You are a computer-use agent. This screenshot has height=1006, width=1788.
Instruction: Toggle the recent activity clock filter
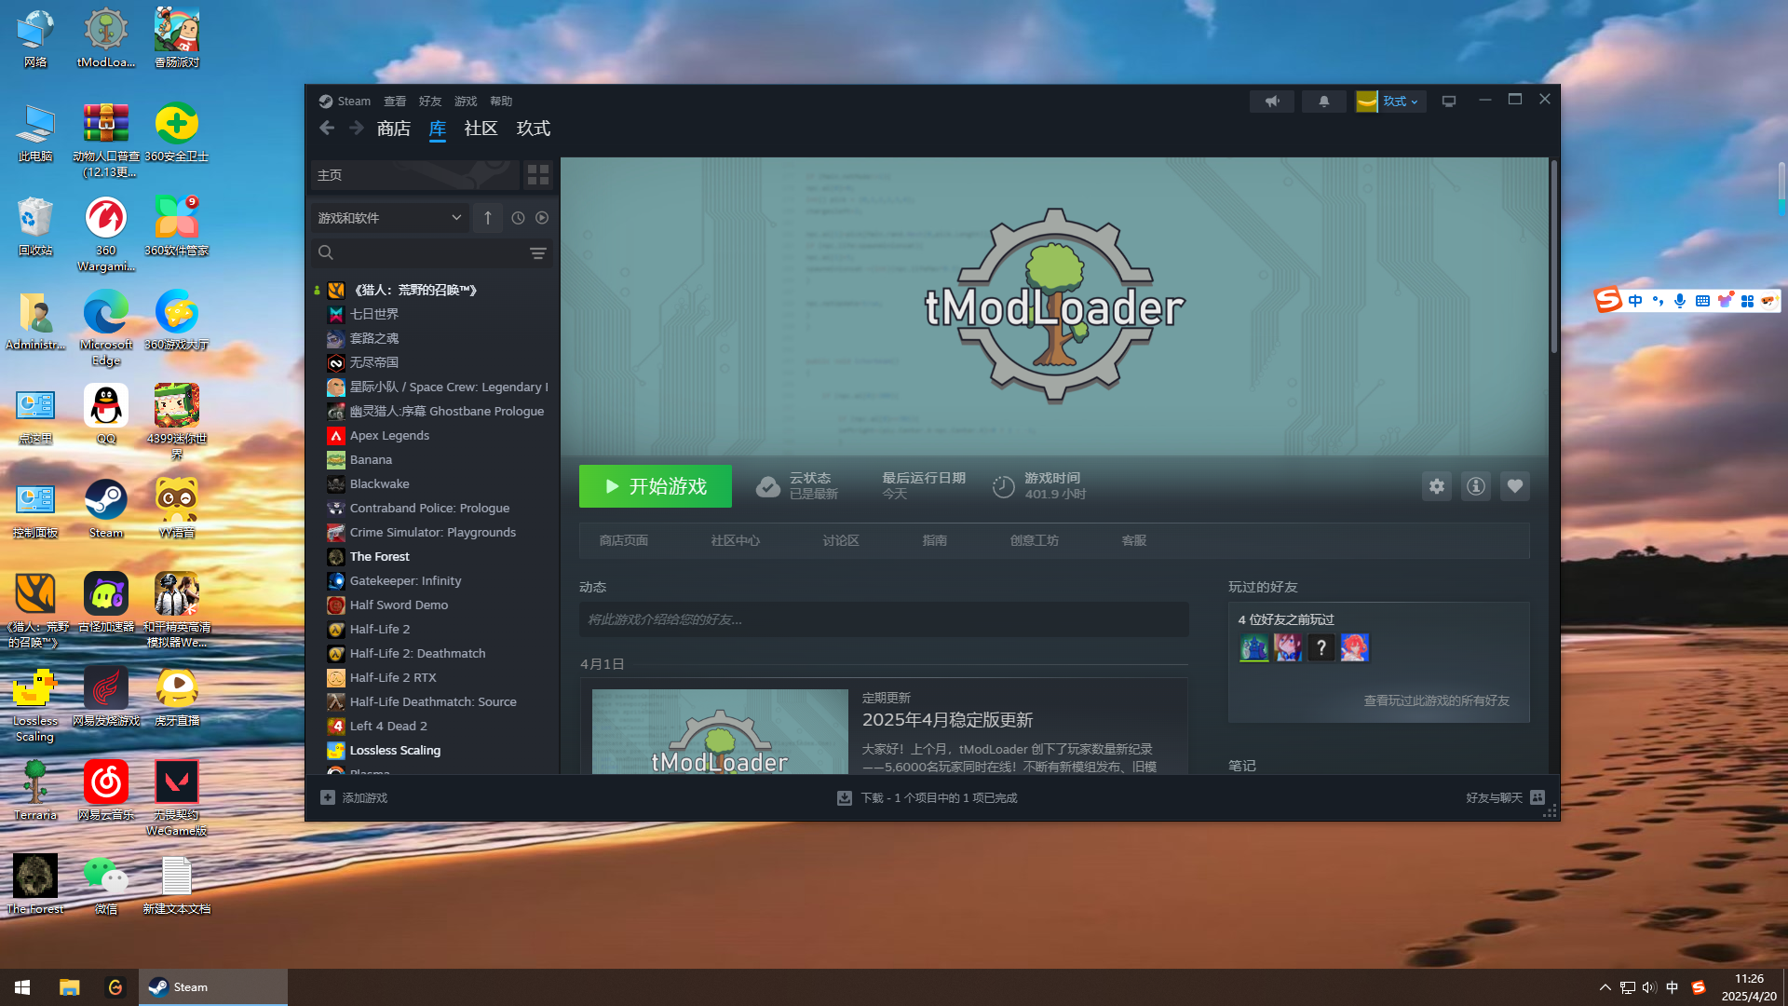[519, 218]
